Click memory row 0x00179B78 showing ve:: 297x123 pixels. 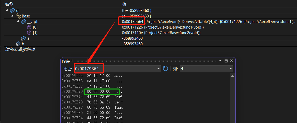pyautogui.click(x=92, y=102)
